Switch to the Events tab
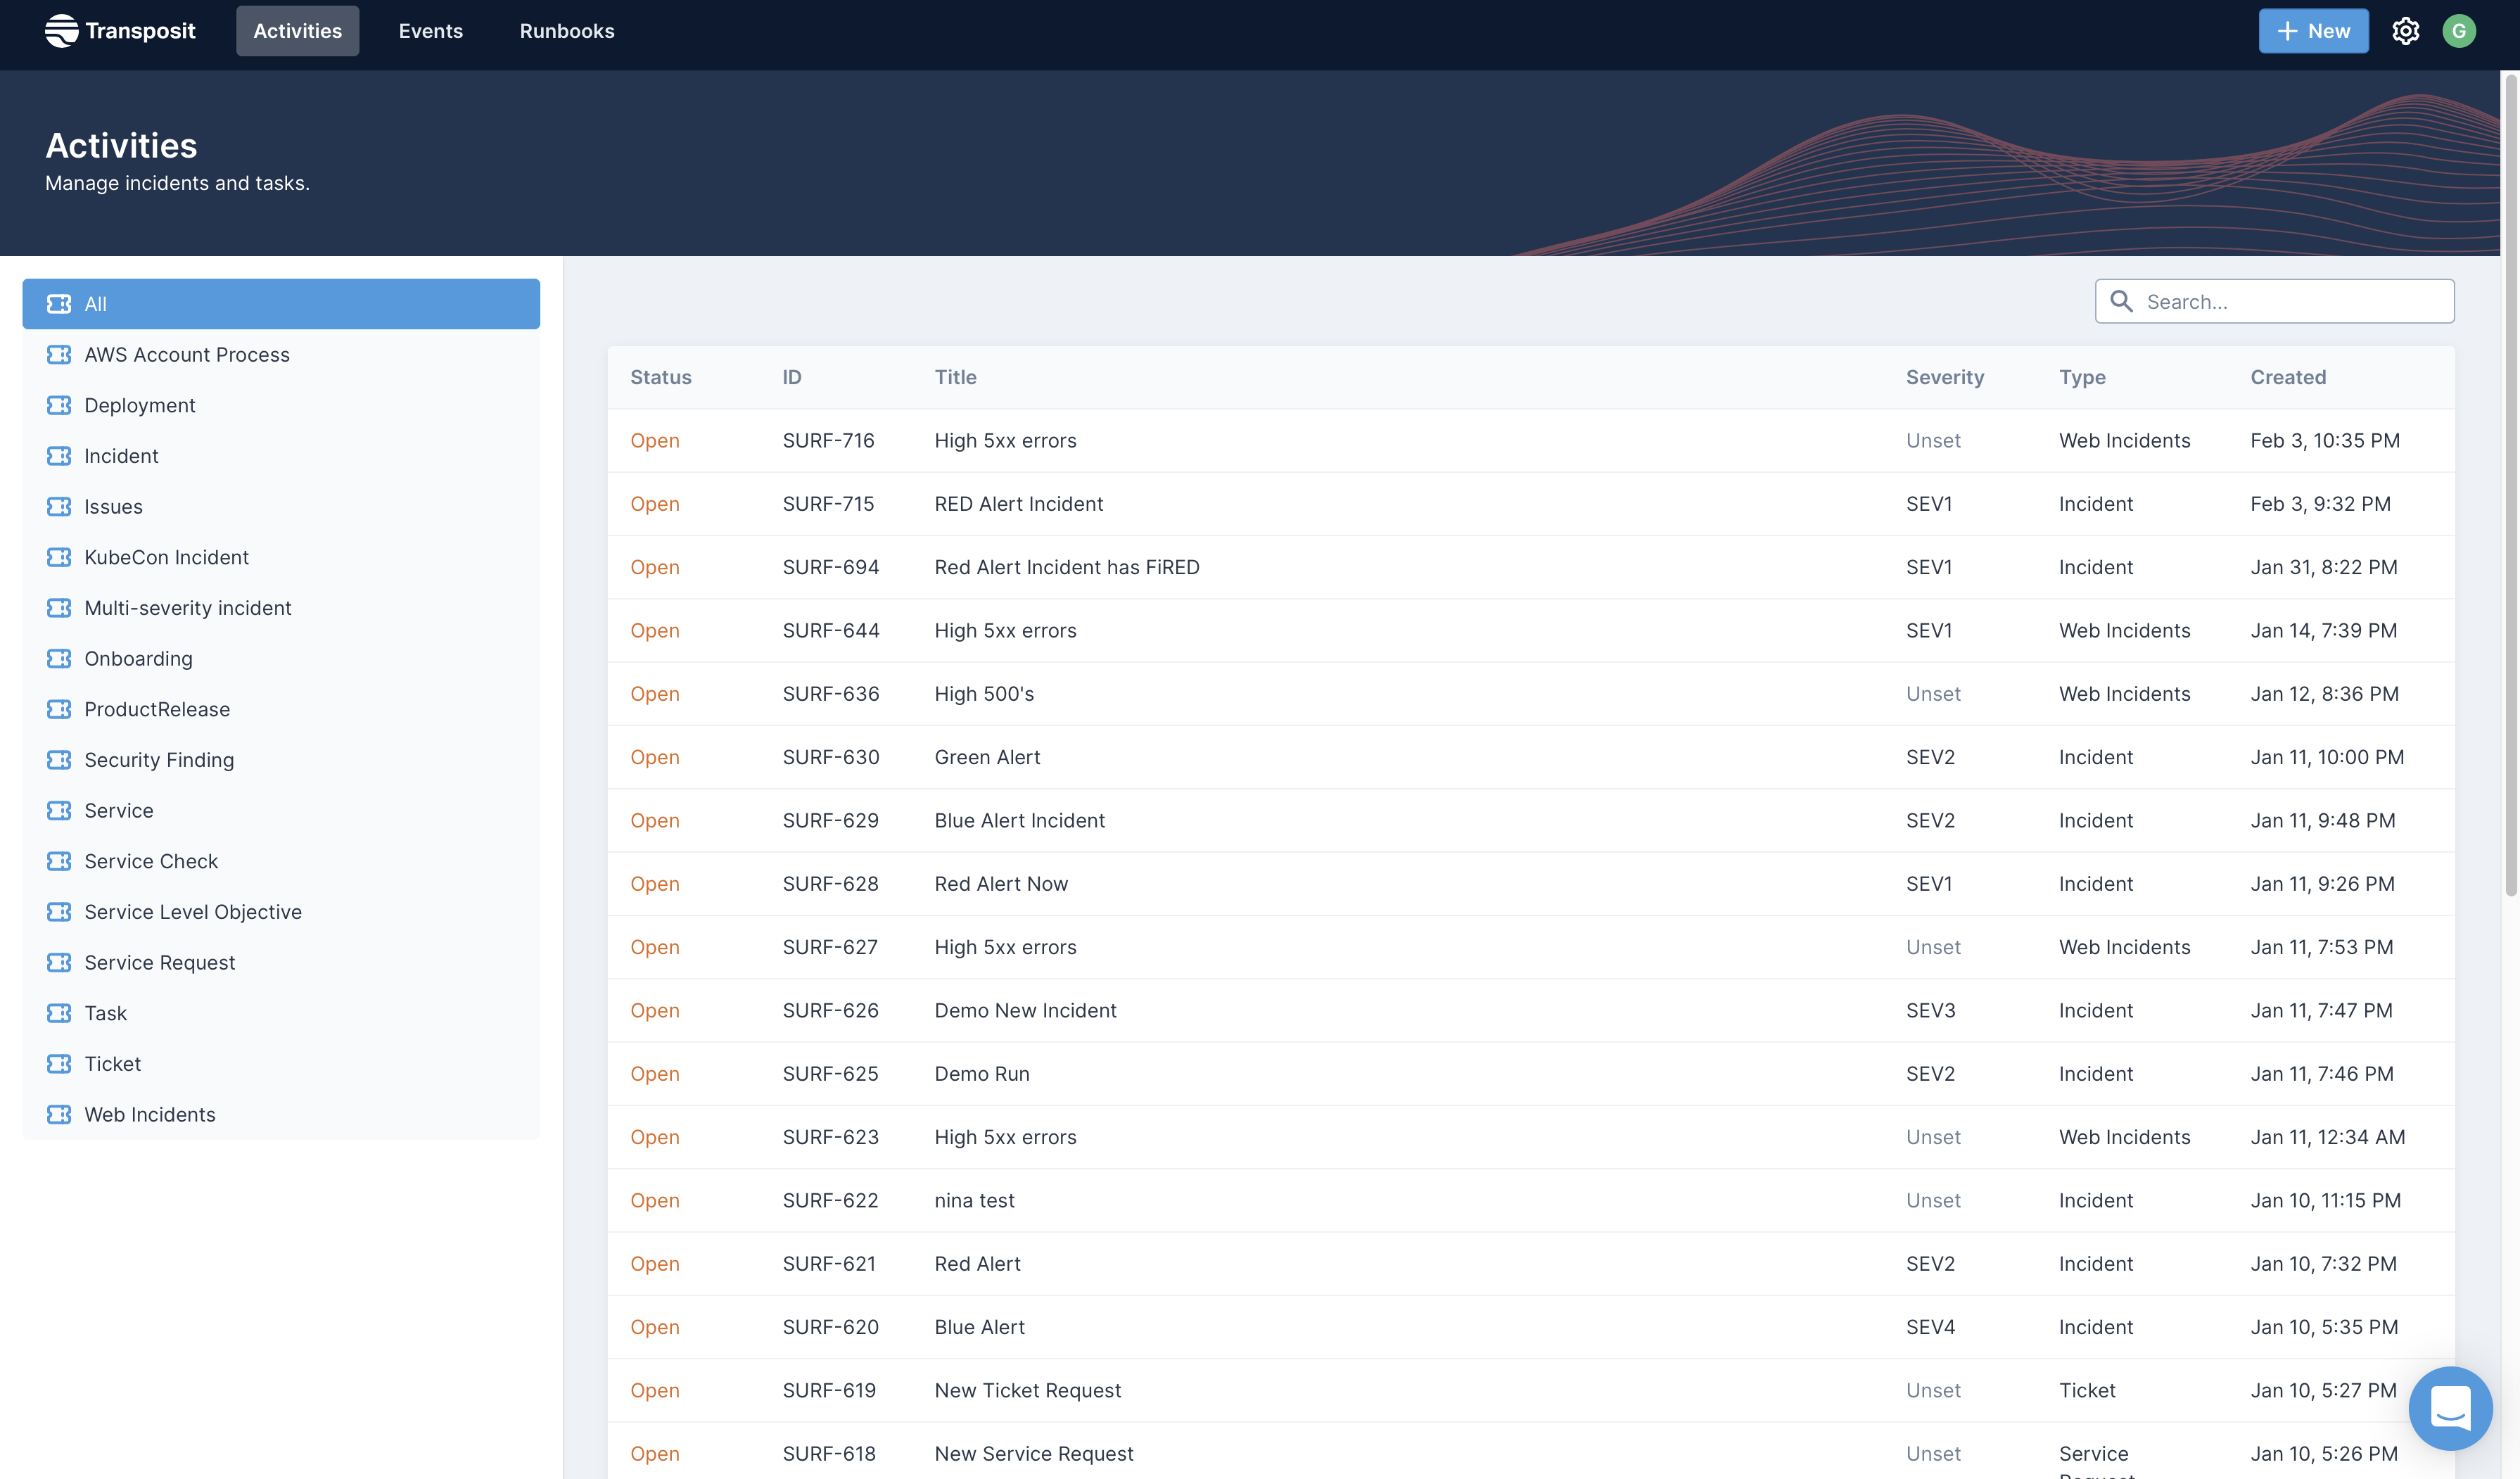 (x=430, y=31)
